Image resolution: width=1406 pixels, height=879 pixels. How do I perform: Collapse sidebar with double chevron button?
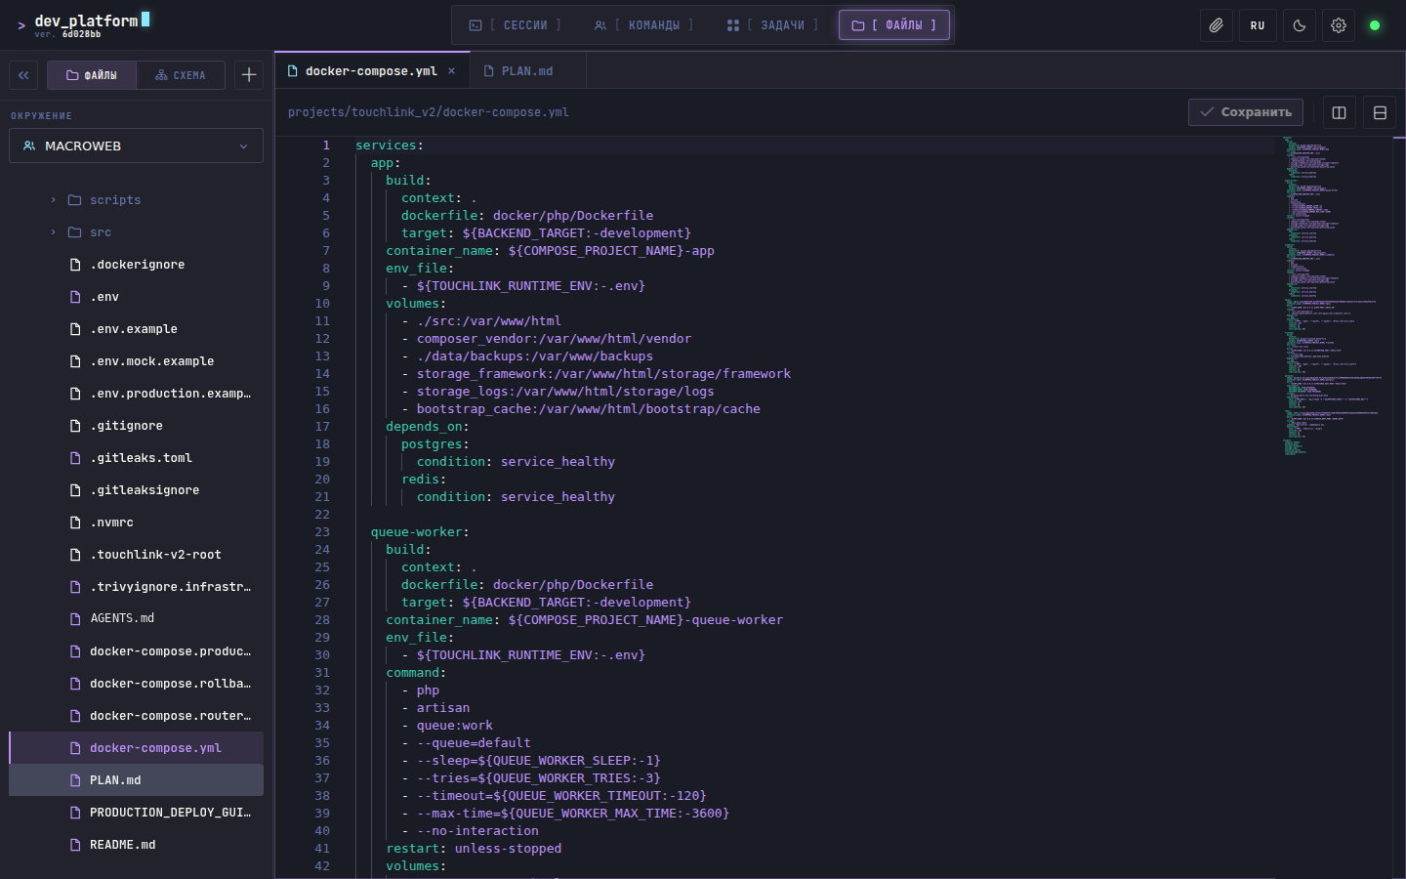23,75
